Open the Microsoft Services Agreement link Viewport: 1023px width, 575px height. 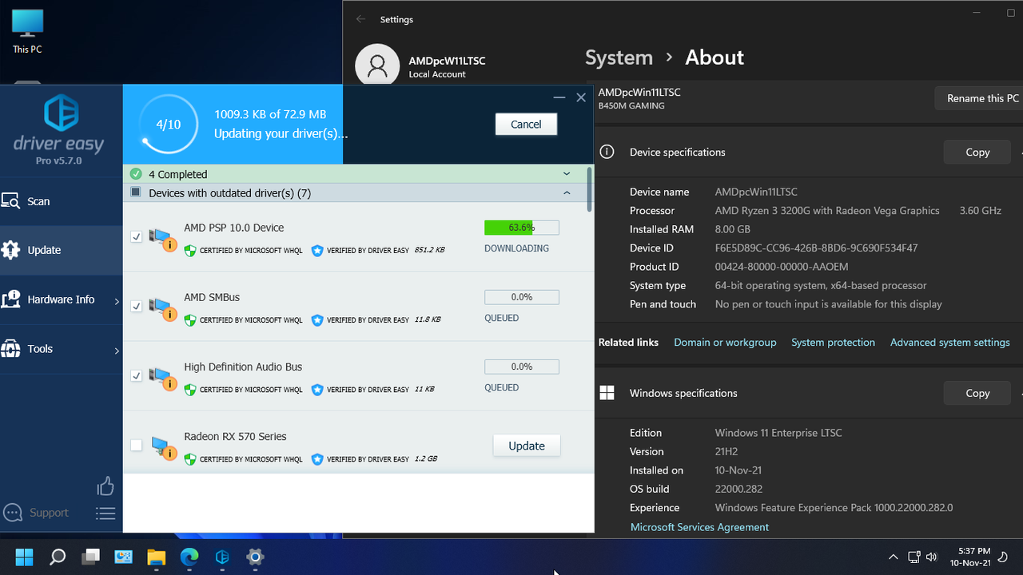coord(699,527)
